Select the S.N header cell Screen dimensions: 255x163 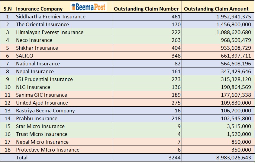tap(8, 9)
